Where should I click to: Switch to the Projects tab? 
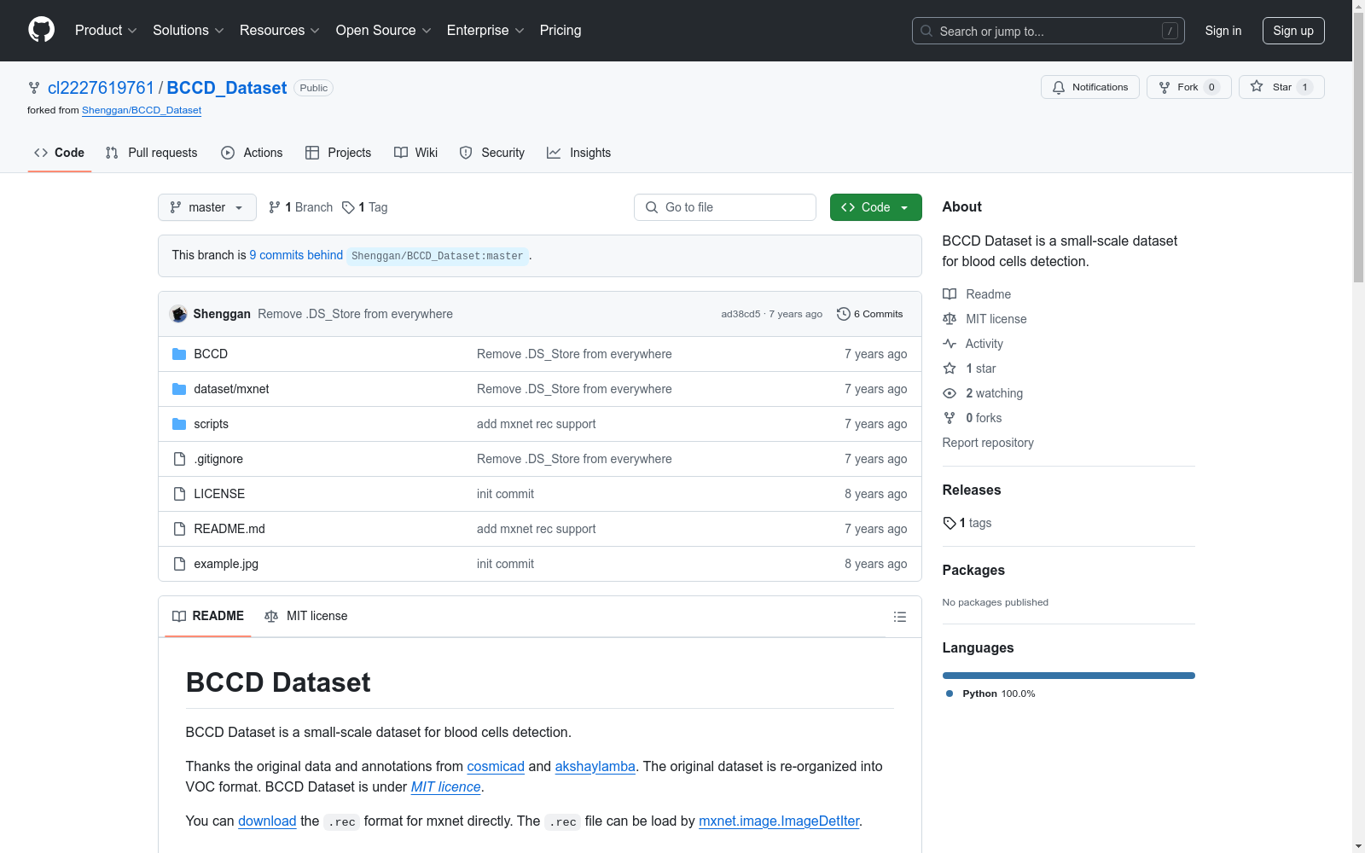(338, 153)
